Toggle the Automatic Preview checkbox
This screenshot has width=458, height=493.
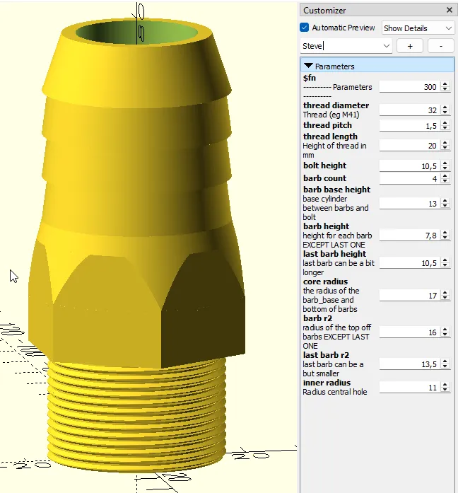point(305,28)
